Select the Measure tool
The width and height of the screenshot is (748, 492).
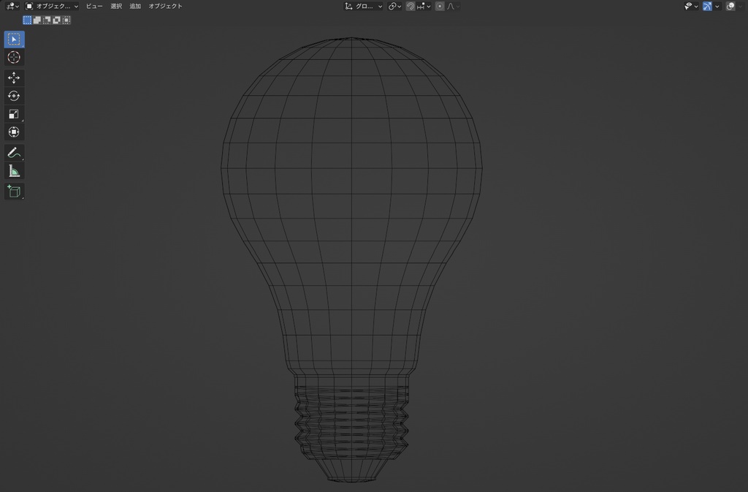click(x=13, y=170)
